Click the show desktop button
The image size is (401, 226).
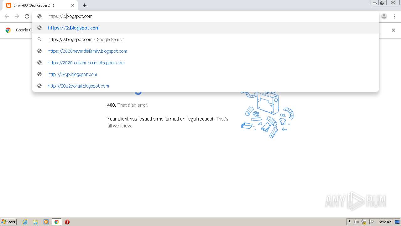click(x=398, y=222)
